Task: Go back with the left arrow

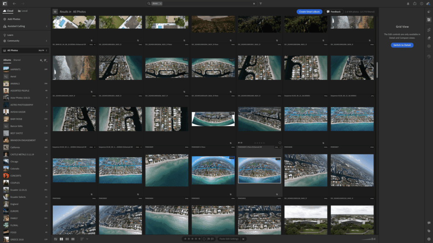Action: pos(14,3)
